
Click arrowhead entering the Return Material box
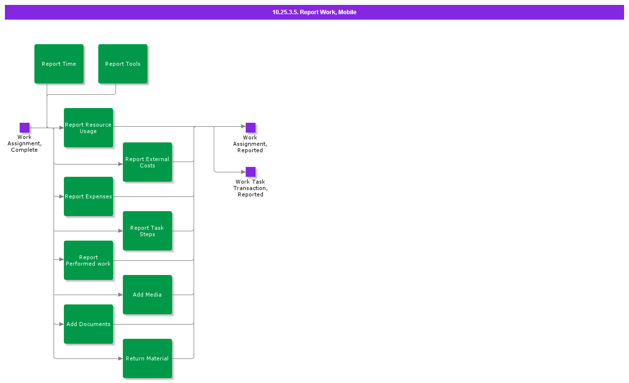pyautogui.click(x=120, y=358)
